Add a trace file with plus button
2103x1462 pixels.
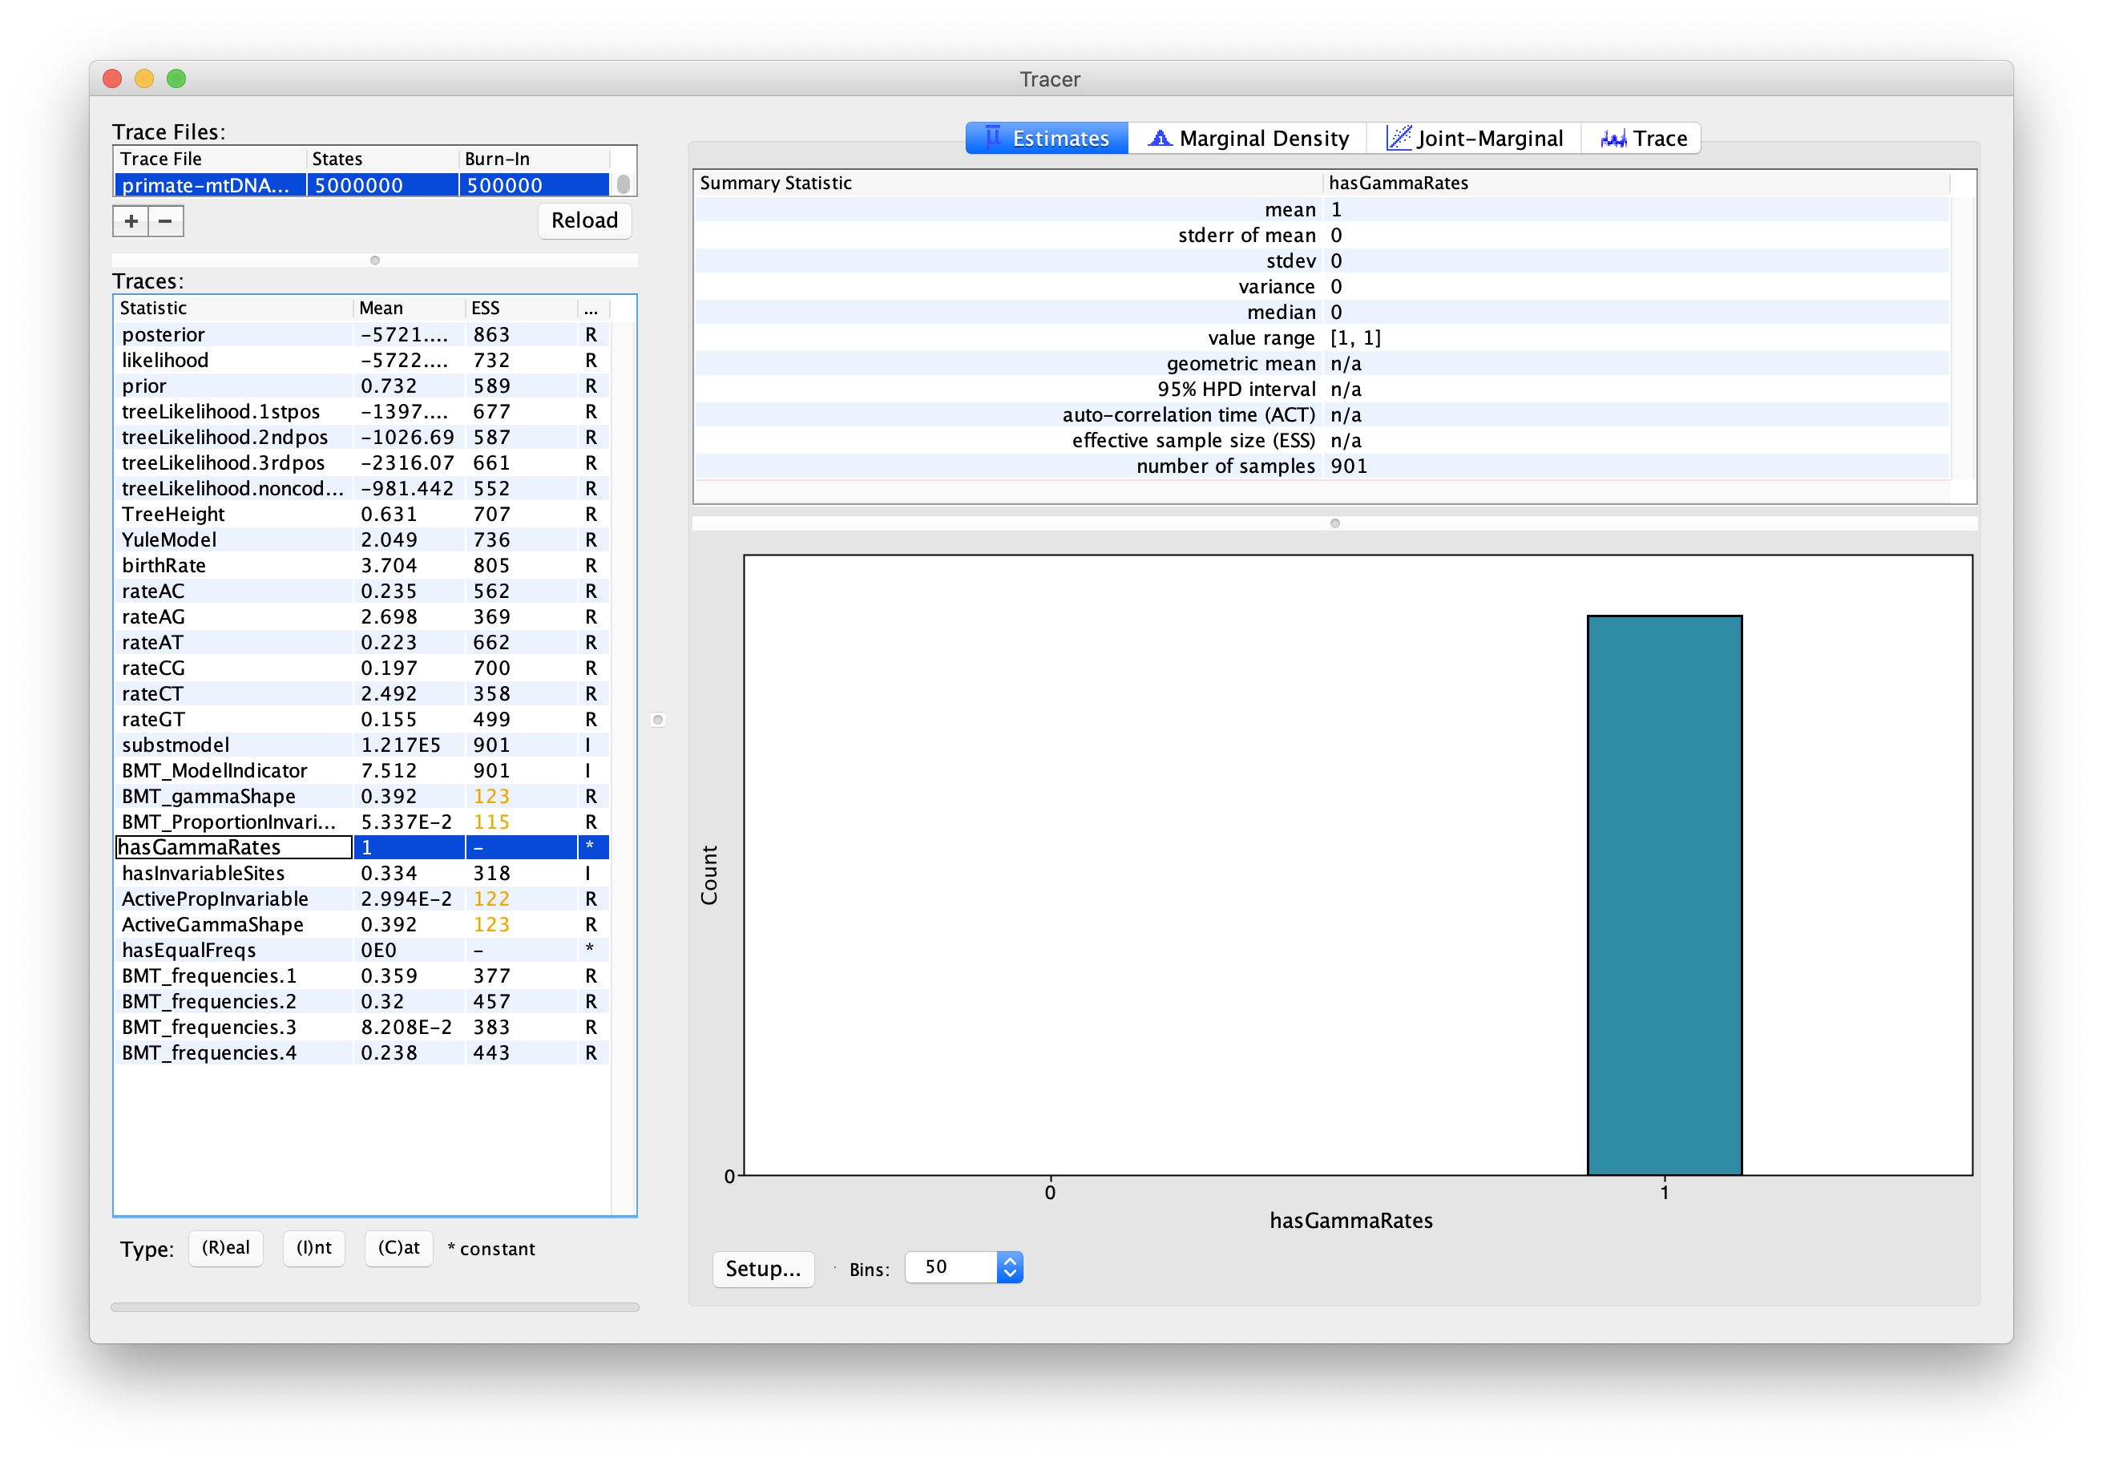[131, 220]
